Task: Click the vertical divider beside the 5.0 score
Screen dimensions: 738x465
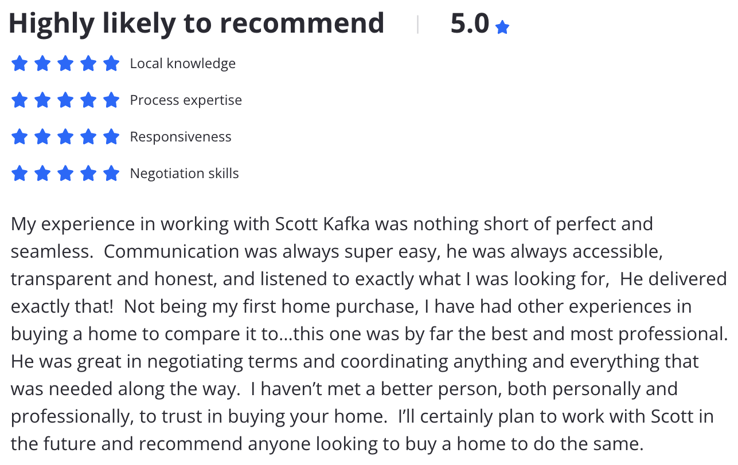Action: click(417, 25)
